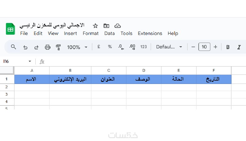Undo the last action

click(x=25, y=47)
